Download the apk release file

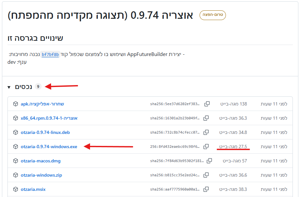click(x=42, y=104)
